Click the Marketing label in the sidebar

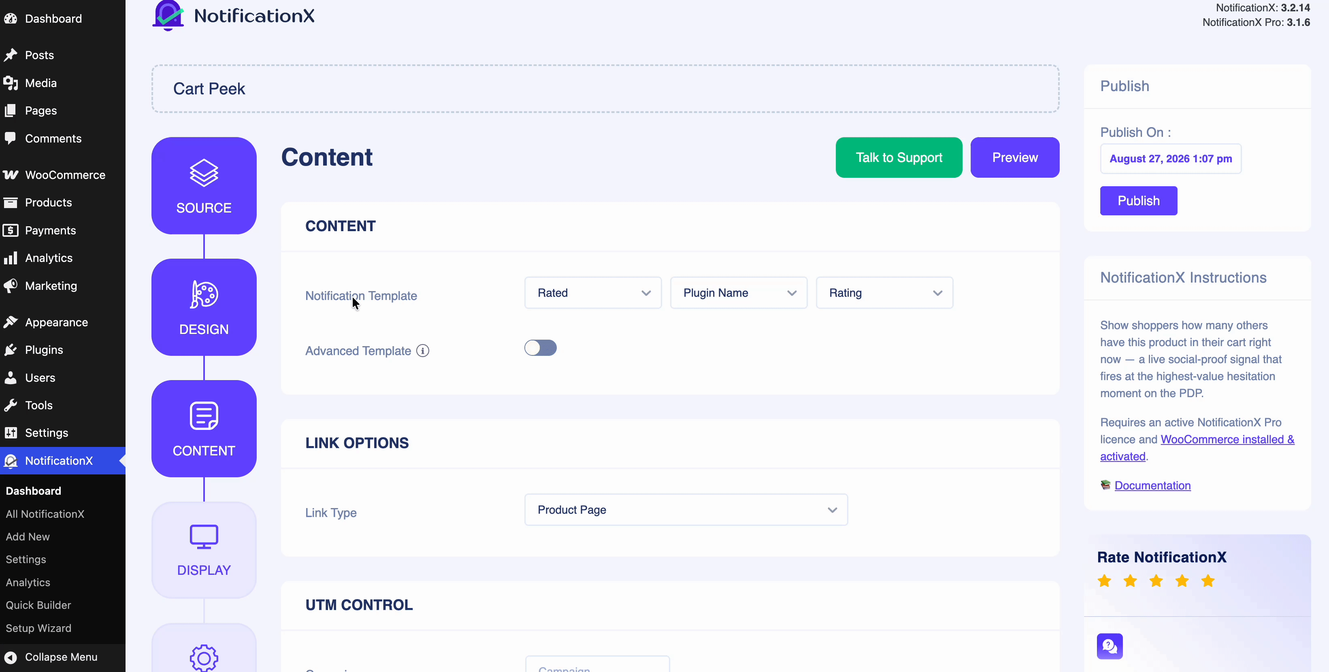pyautogui.click(x=51, y=286)
